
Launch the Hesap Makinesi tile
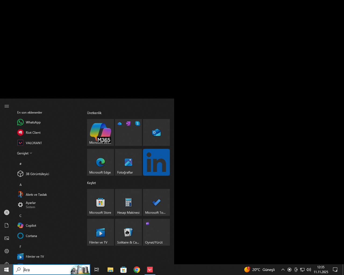128,202
